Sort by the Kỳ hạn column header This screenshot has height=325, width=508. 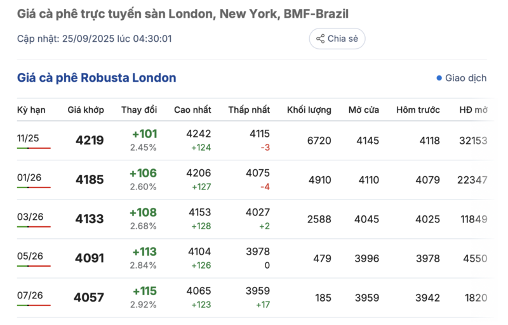31,110
